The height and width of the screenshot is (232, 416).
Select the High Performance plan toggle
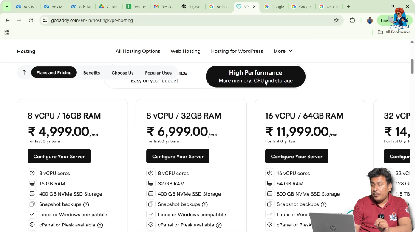pyautogui.click(x=255, y=76)
